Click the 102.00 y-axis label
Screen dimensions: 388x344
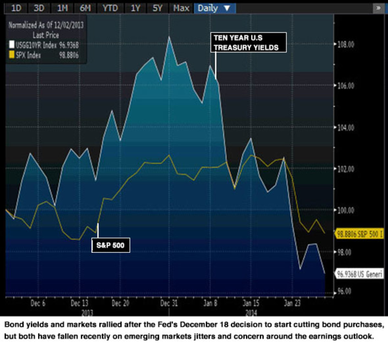pos(346,169)
